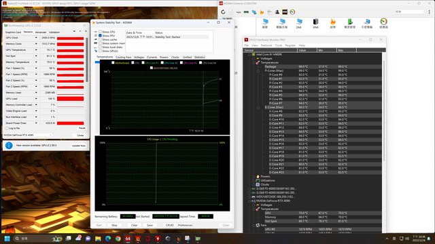Collapse the Intel Core i9 14900K tree node
The width and height of the screenshot is (435, 244).
[249, 54]
